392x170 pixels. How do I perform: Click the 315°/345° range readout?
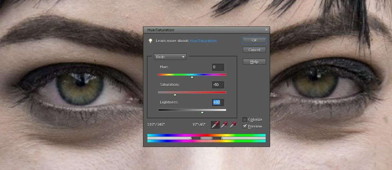(156, 125)
